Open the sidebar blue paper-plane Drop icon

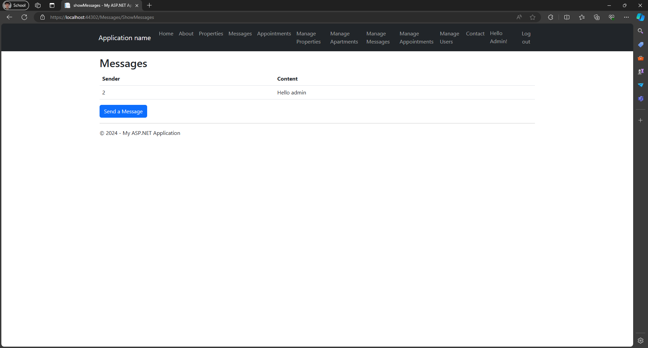point(641,85)
